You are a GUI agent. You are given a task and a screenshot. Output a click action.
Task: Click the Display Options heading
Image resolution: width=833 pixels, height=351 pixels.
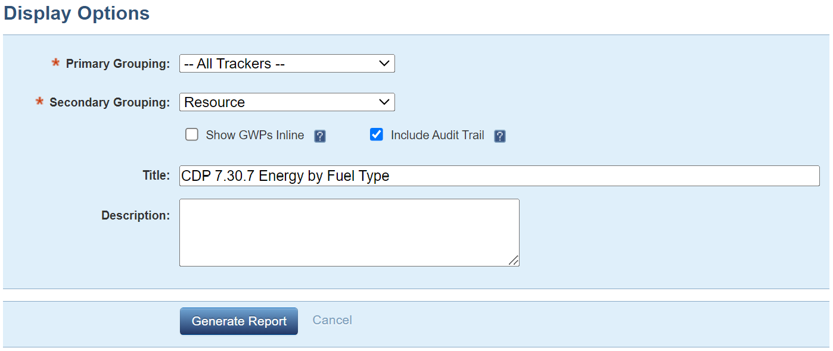[77, 13]
